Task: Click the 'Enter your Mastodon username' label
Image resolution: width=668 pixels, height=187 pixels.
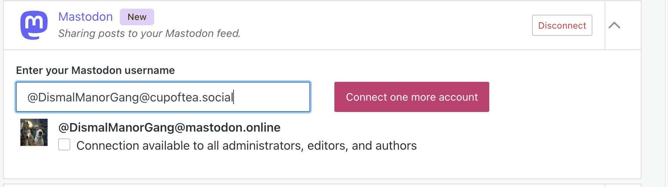Action: [x=95, y=71]
